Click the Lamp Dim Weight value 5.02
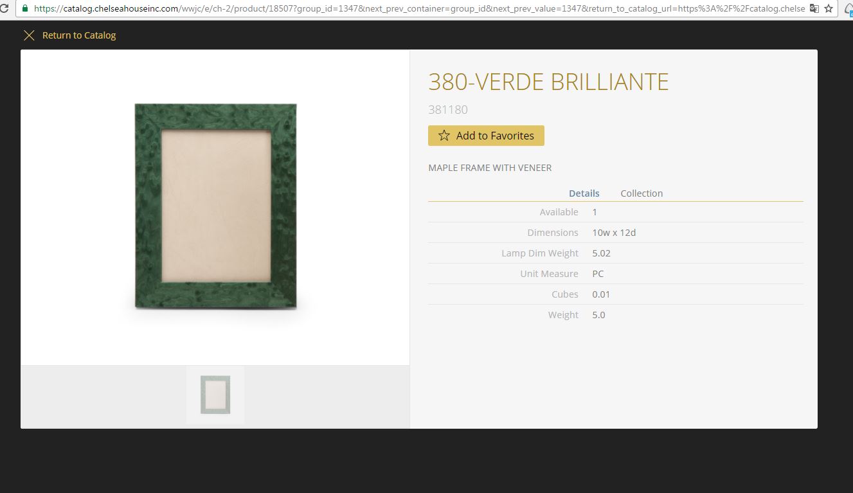Viewport: 853px width, 493px height. pos(602,253)
